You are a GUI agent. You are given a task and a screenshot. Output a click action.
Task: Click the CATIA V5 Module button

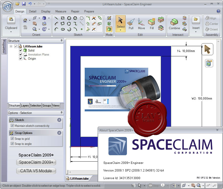click(36, 171)
